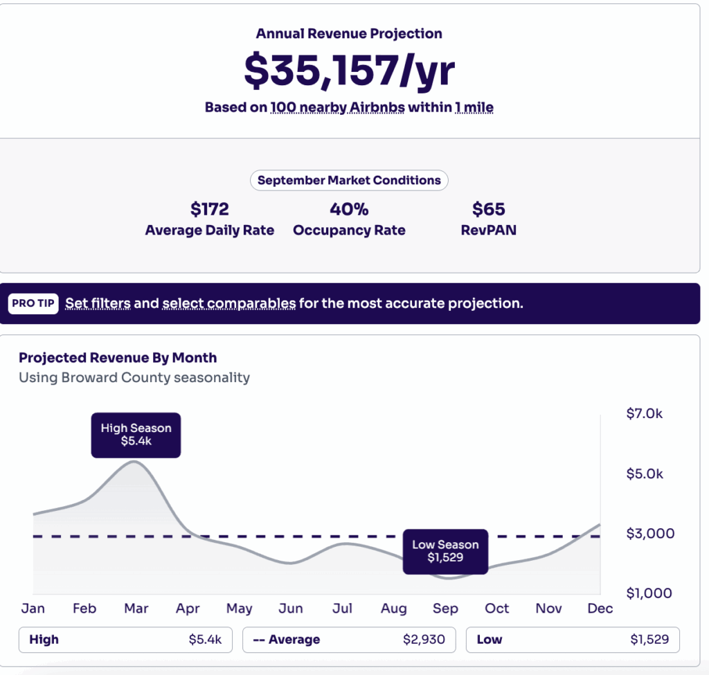The height and width of the screenshot is (675, 709).
Task: Toggle the Low series legend card
Action: pos(573,639)
